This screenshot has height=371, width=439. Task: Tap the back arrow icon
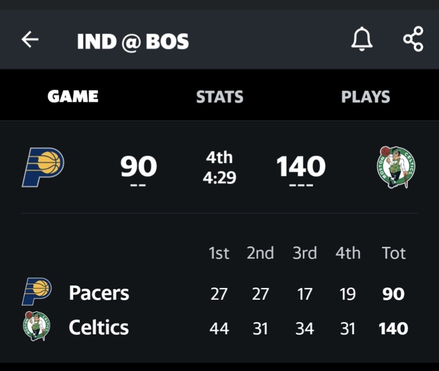[x=30, y=40]
